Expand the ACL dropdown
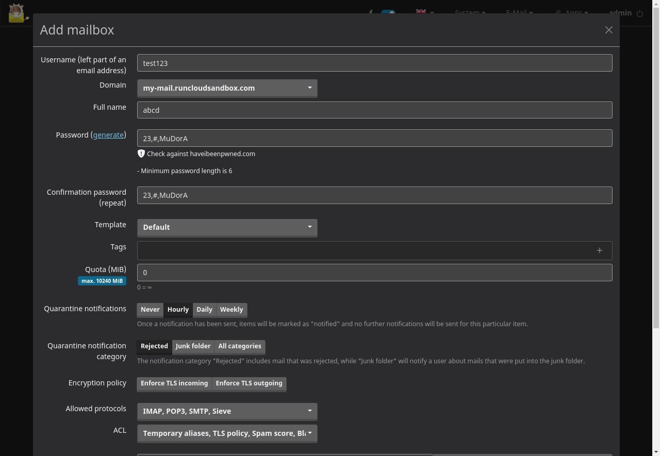The image size is (660, 456). pos(227,433)
